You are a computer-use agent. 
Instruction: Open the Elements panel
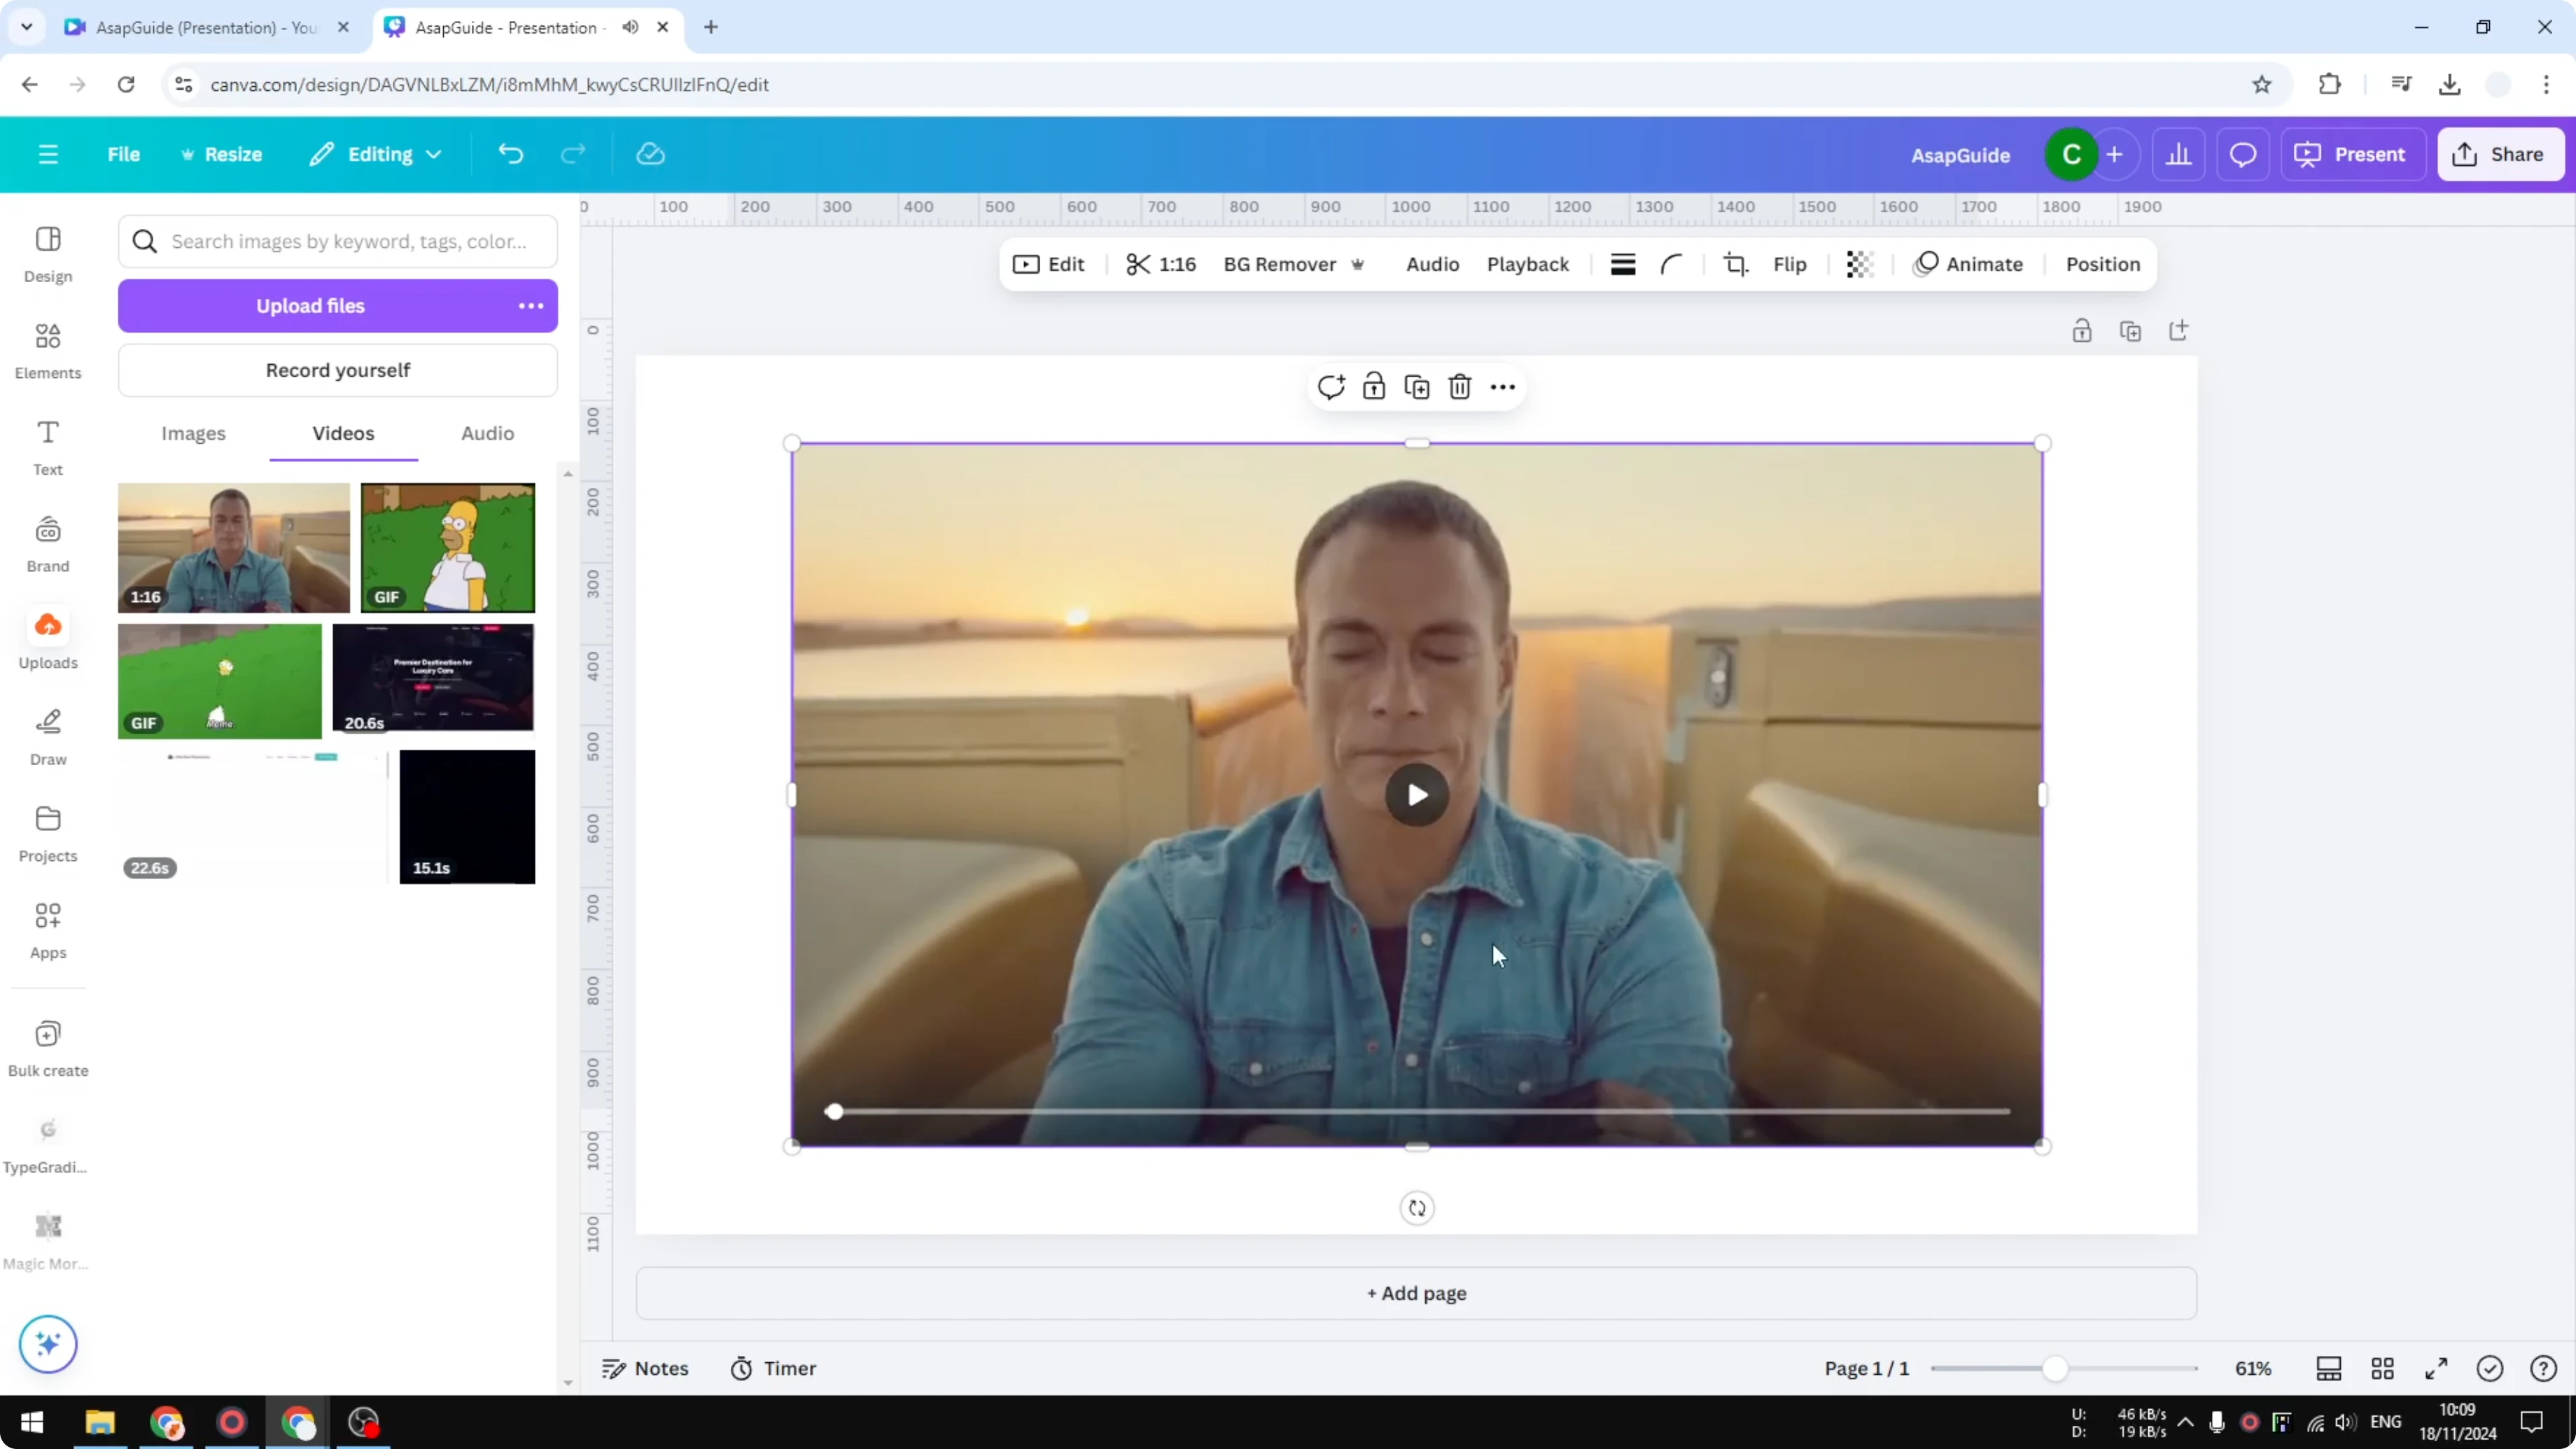[47, 350]
